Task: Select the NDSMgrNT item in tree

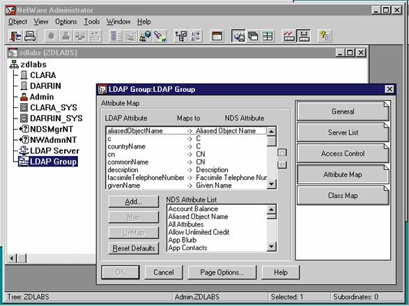Action: pos(52,129)
